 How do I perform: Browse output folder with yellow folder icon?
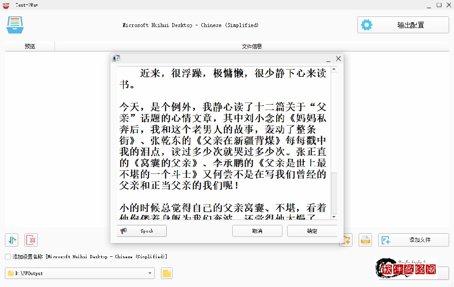point(167,273)
